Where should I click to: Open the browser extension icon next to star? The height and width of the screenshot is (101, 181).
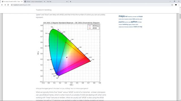(176, 5)
